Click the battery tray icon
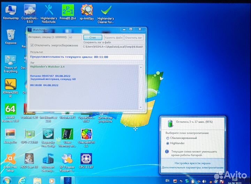This screenshot has width=251, height=184. point(193,181)
